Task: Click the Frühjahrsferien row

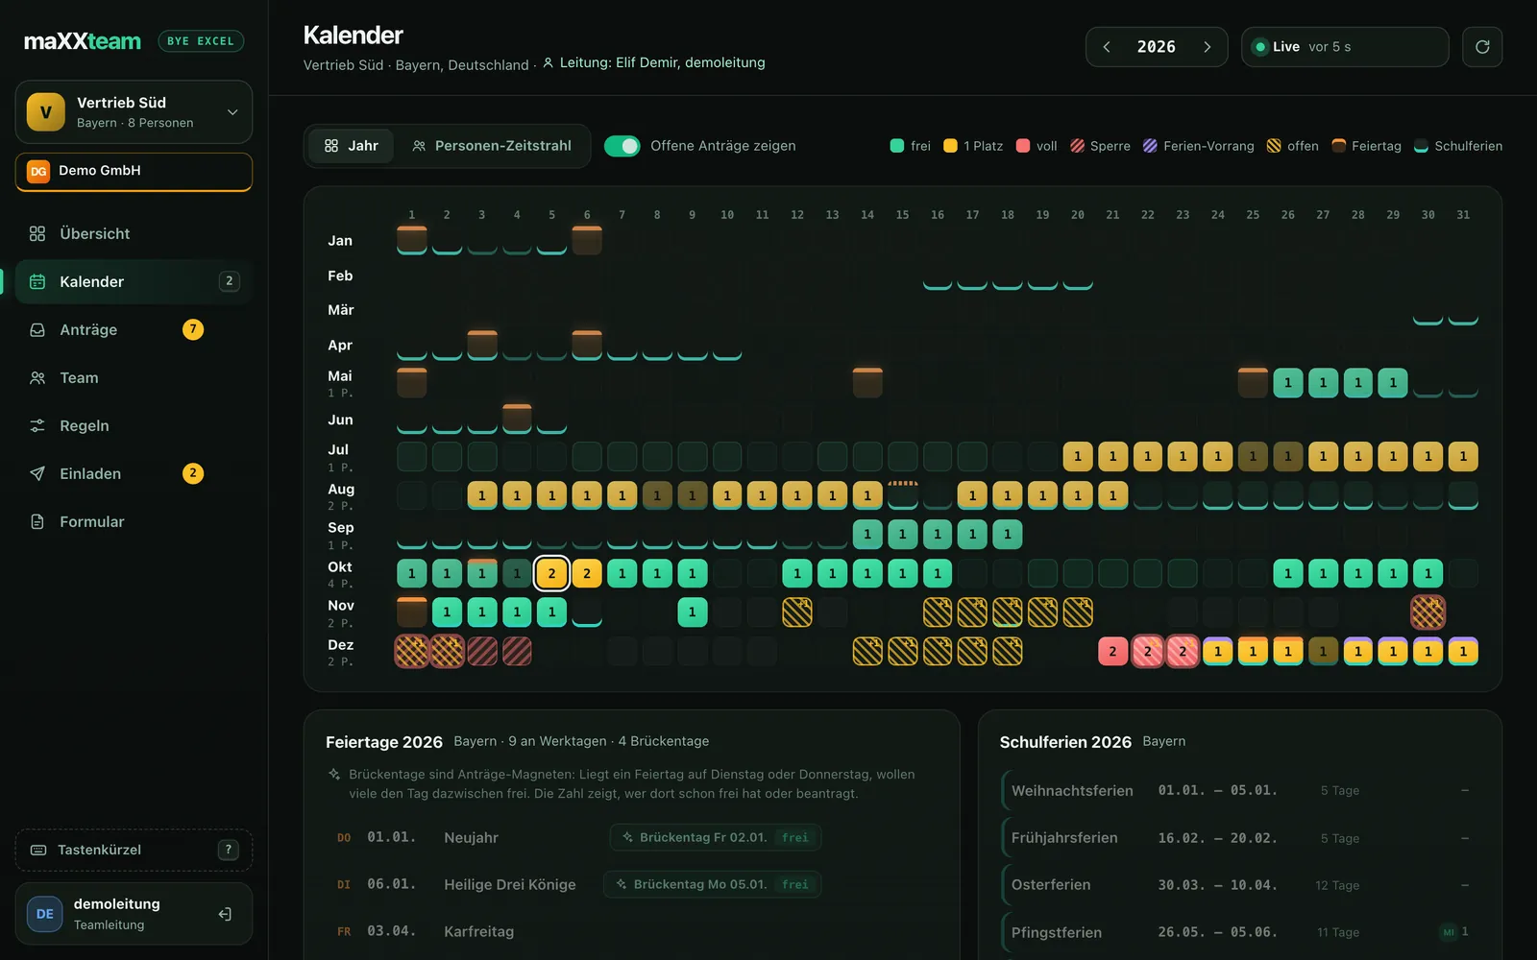Action: (1239, 838)
